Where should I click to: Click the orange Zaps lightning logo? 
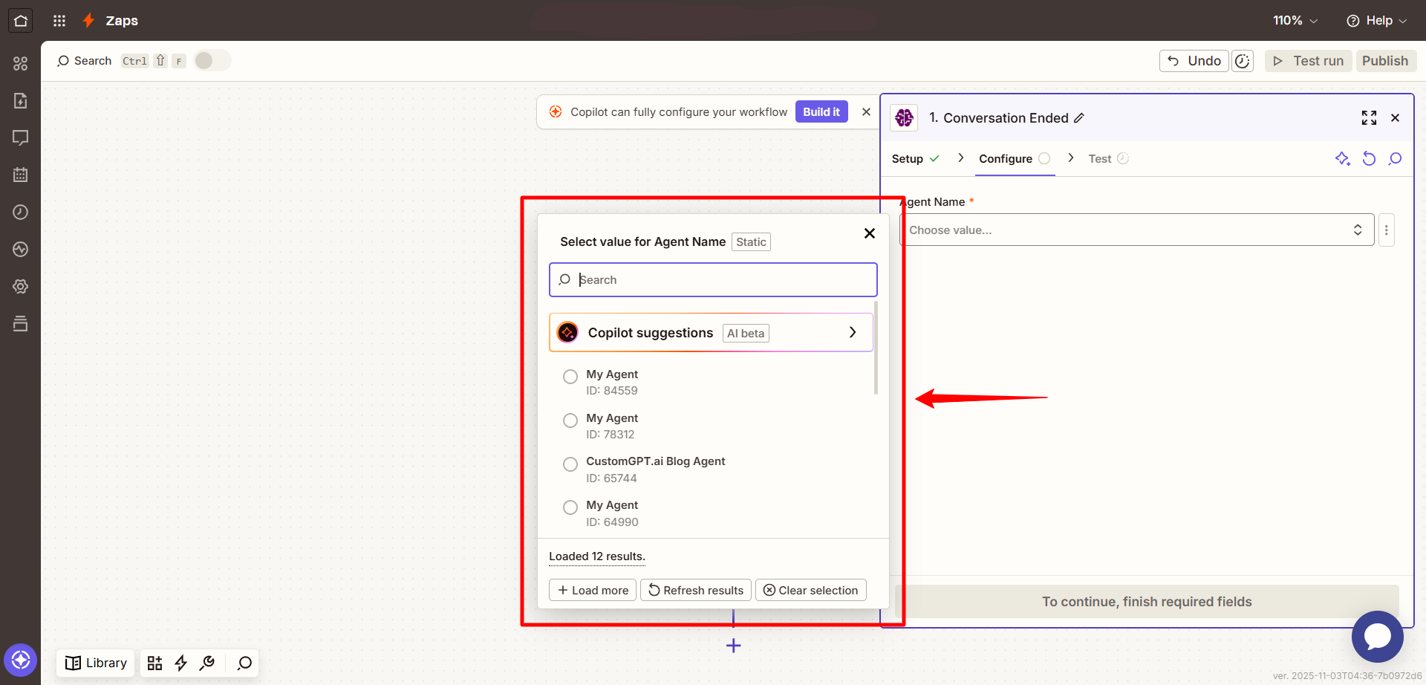tap(88, 21)
